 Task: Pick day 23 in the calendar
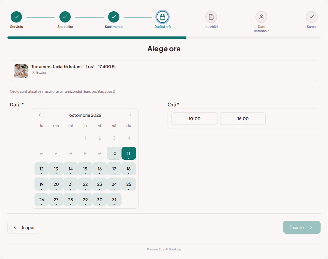(x=100, y=184)
